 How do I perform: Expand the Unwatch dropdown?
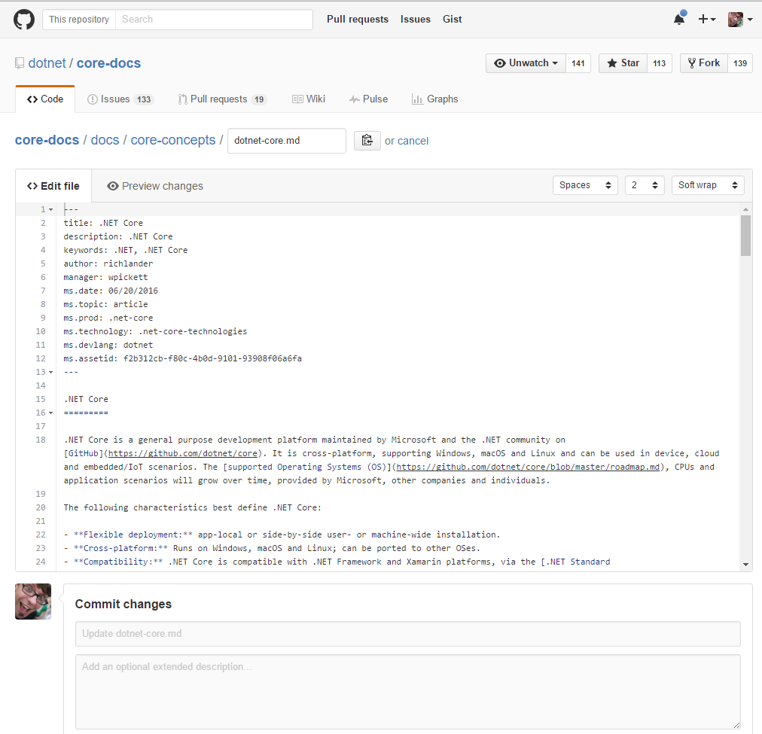click(525, 63)
